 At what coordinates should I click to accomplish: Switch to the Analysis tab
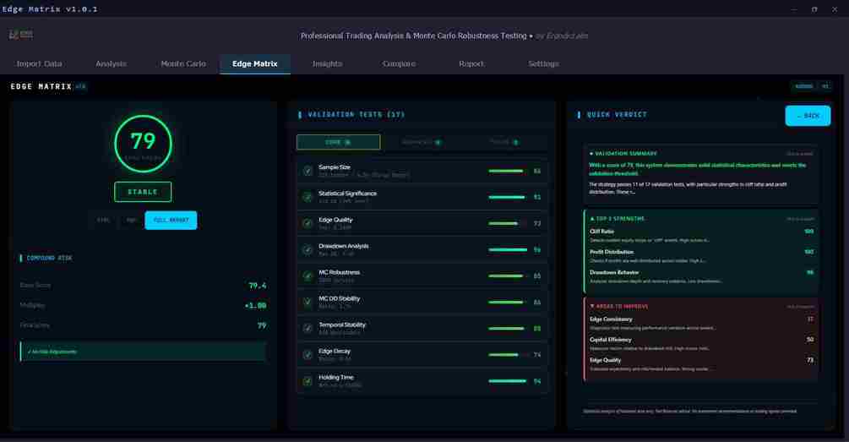coord(111,64)
